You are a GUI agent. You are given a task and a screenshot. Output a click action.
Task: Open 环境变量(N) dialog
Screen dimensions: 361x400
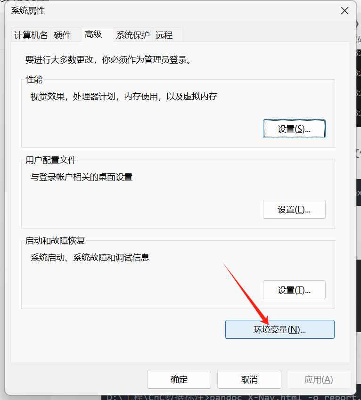(280, 330)
